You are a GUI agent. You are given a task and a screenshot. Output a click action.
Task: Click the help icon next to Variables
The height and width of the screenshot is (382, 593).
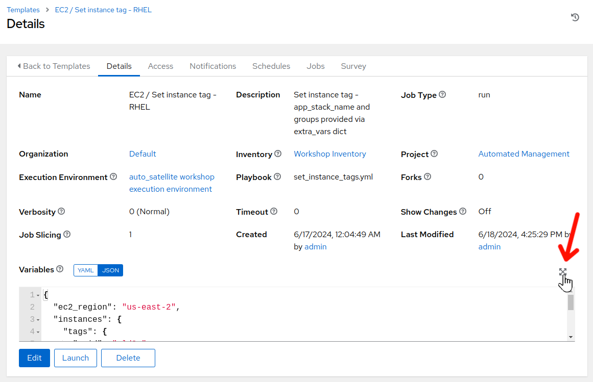(60, 269)
